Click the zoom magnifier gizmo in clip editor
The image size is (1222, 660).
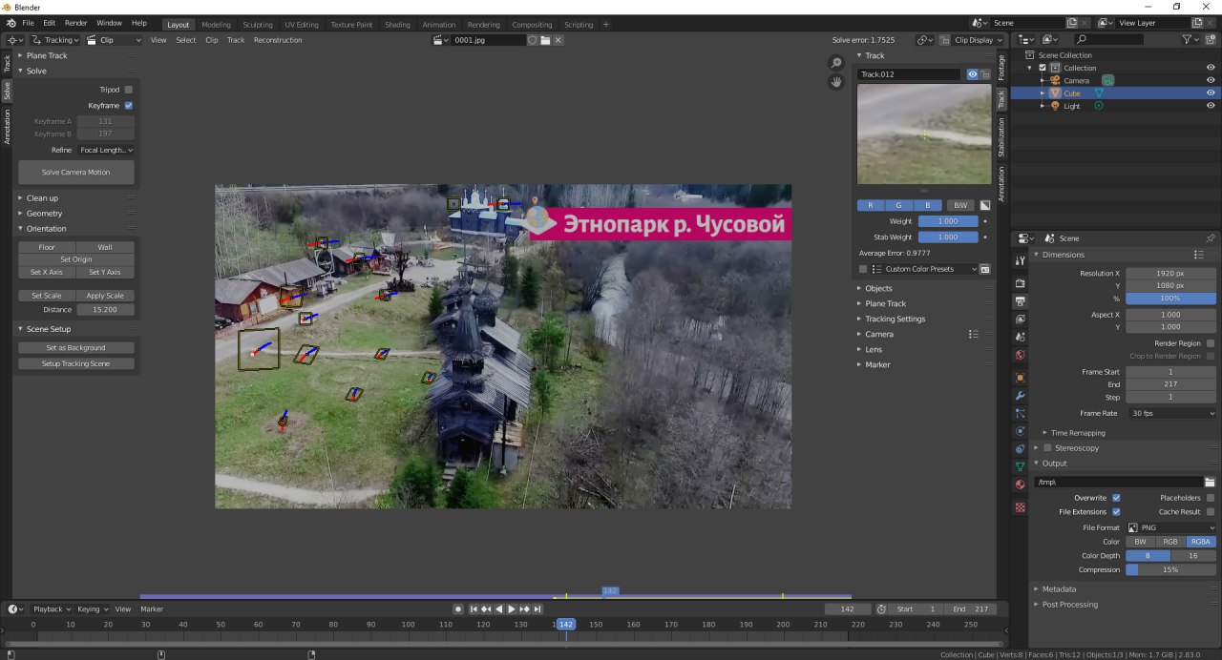coord(836,63)
